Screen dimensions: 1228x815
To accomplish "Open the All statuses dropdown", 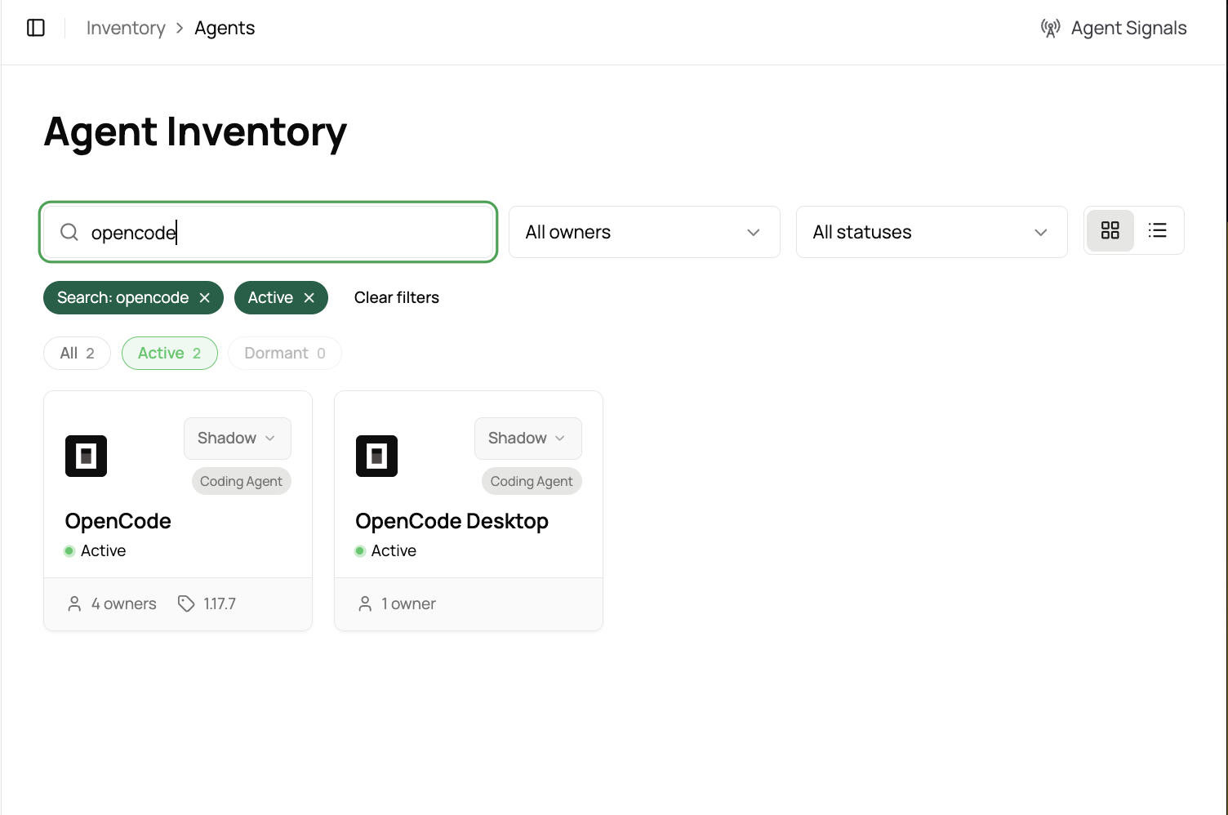I will (x=932, y=232).
